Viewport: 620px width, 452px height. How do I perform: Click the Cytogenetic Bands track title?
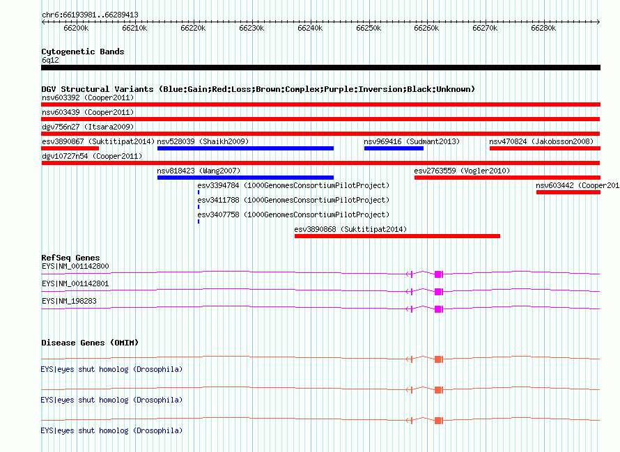tap(83, 52)
